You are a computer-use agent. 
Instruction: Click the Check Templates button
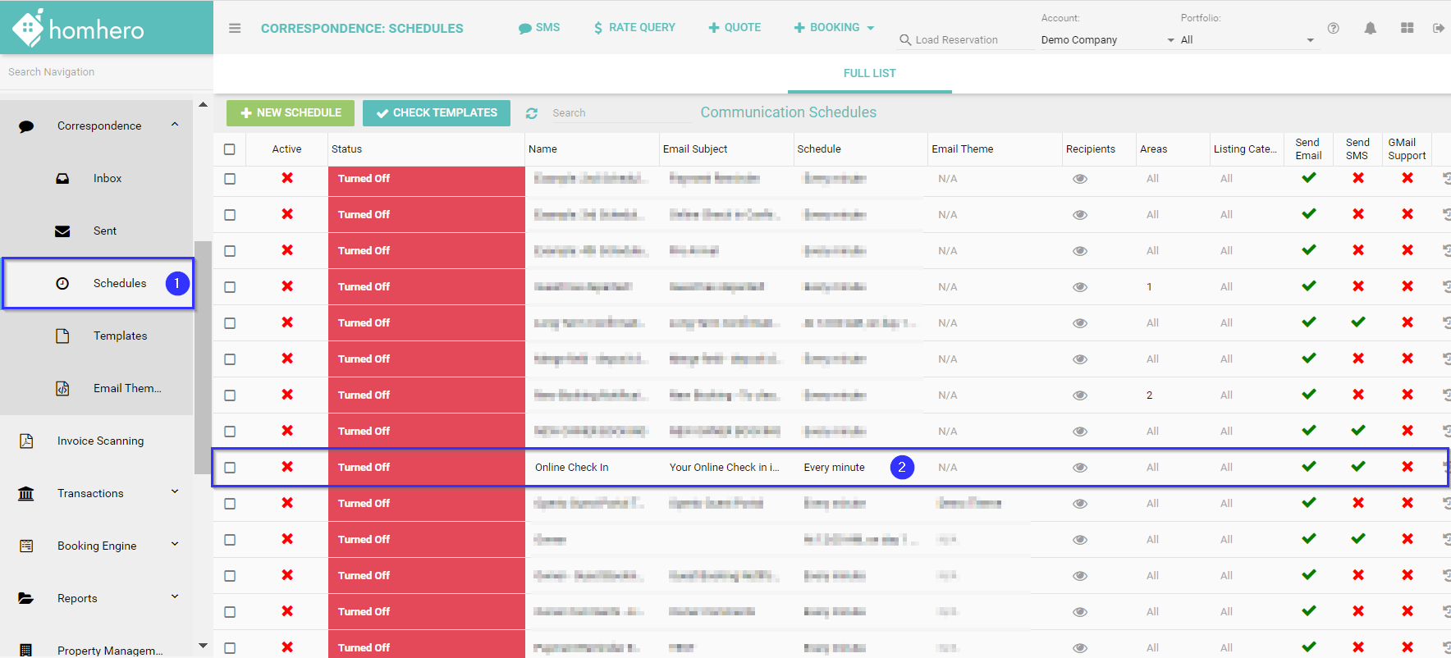point(437,113)
